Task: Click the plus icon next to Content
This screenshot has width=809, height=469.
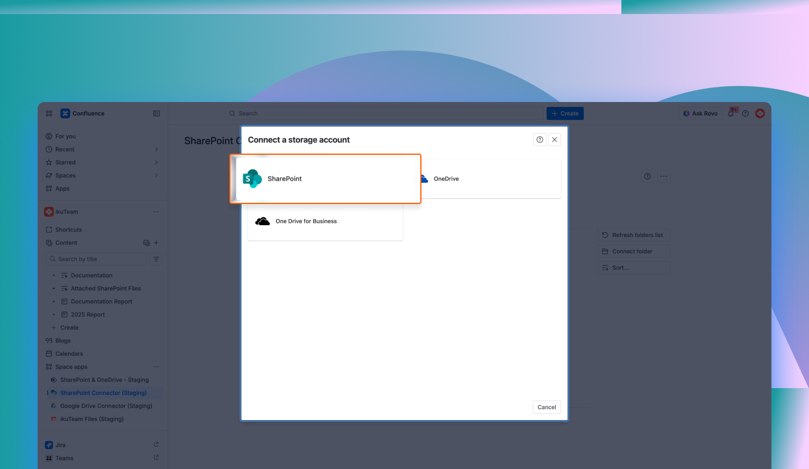Action: tap(156, 243)
